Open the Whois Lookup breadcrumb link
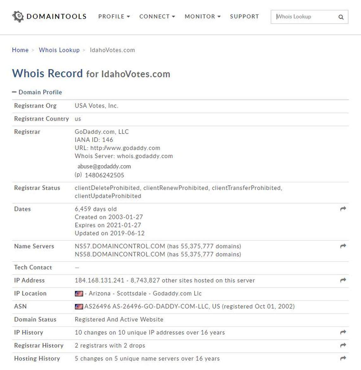 [x=59, y=50]
